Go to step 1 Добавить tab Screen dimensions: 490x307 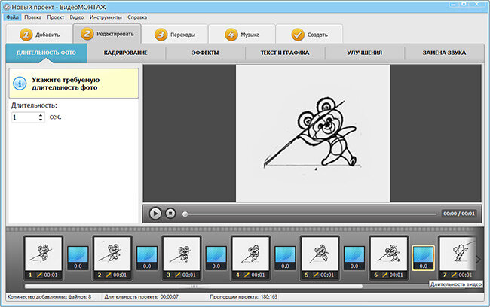39,35
